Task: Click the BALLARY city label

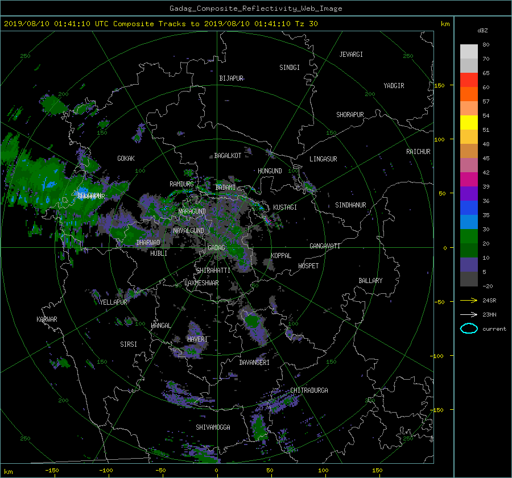Action: tap(370, 281)
